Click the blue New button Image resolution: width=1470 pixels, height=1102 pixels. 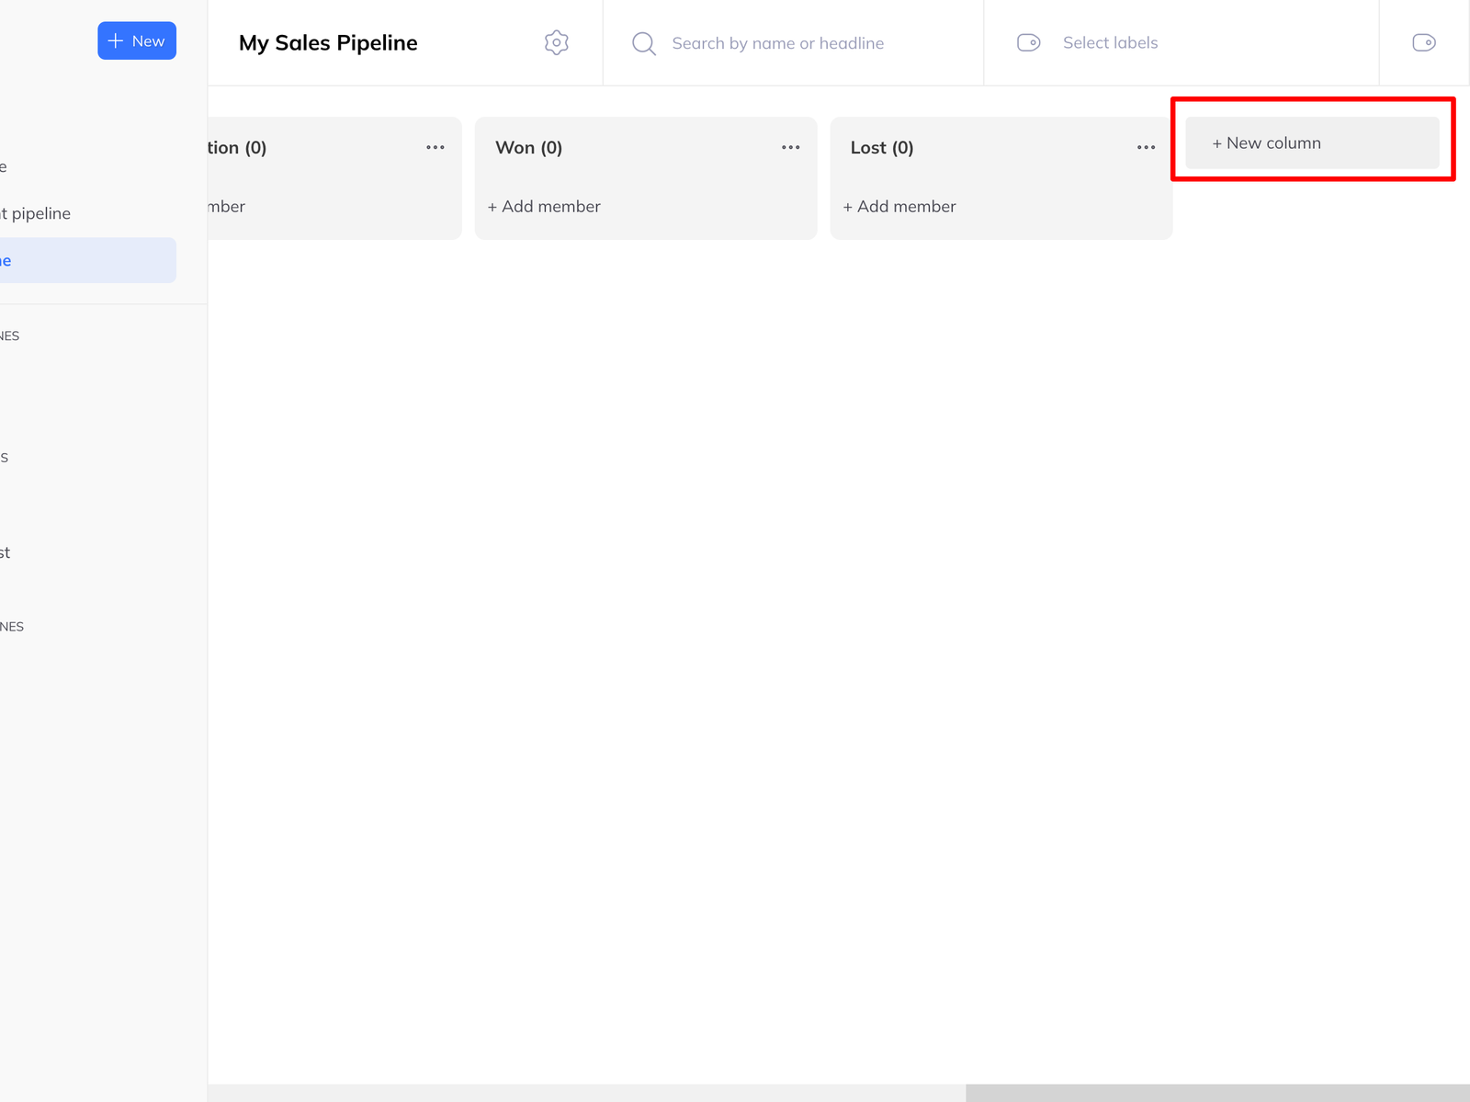137,40
